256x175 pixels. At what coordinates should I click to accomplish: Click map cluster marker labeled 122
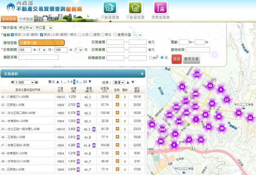197,74
